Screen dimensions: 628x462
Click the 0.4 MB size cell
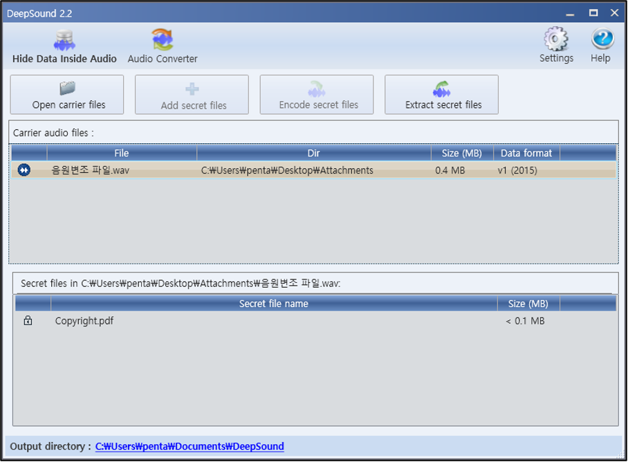click(450, 170)
